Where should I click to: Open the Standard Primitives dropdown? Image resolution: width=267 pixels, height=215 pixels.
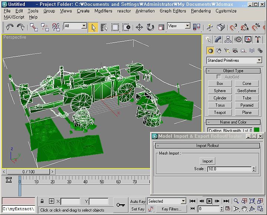[x=234, y=60]
